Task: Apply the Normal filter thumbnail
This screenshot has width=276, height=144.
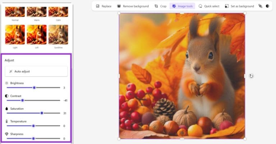Action: [x=15, y=11]
